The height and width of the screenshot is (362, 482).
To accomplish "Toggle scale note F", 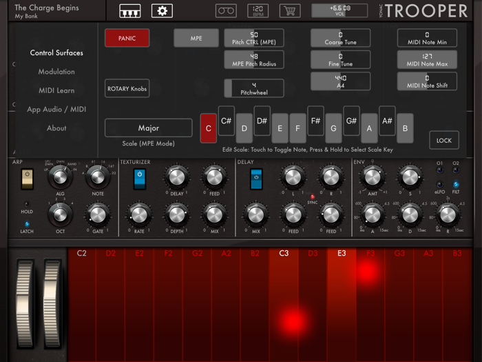I will [x=297, y=128].
